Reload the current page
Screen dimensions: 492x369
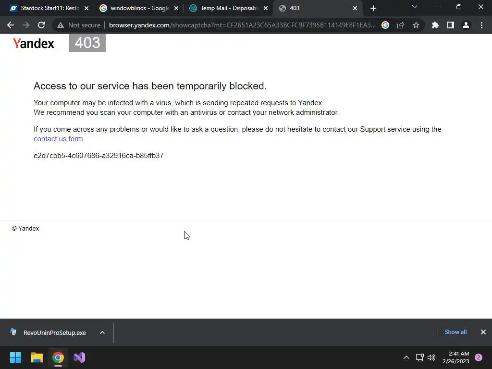tap(41, 25)
